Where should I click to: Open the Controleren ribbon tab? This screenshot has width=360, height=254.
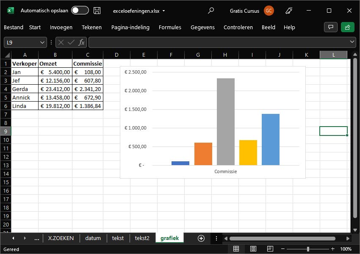pos(238,27)
